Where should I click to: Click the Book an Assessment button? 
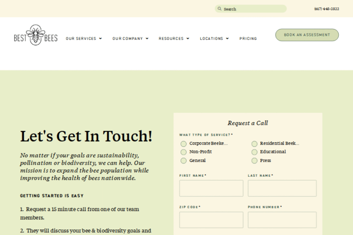tap(307, 35)
